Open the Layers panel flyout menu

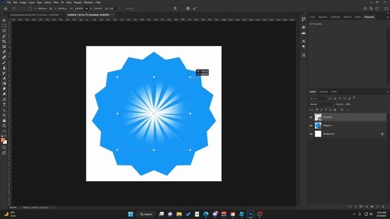(388, 92)
